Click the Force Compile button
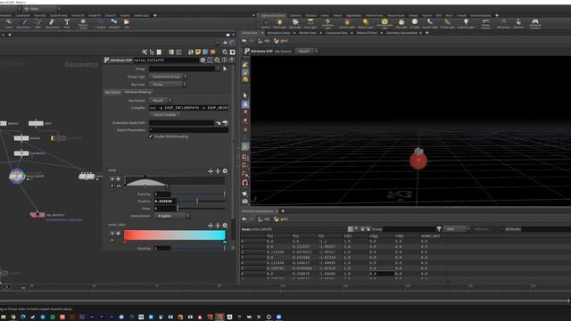The height and width of the screenshot is (321, 571). (164, 115)
